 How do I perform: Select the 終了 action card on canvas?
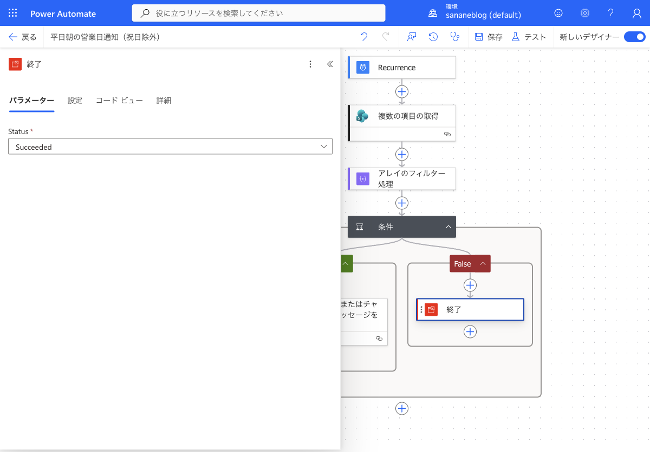click(470, 310)
